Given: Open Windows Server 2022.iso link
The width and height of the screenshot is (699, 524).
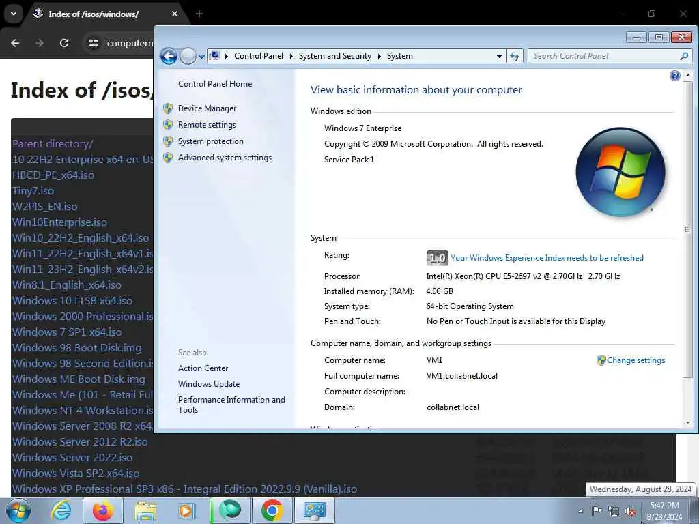Looking at the screenshot, I should click(72, 458).
